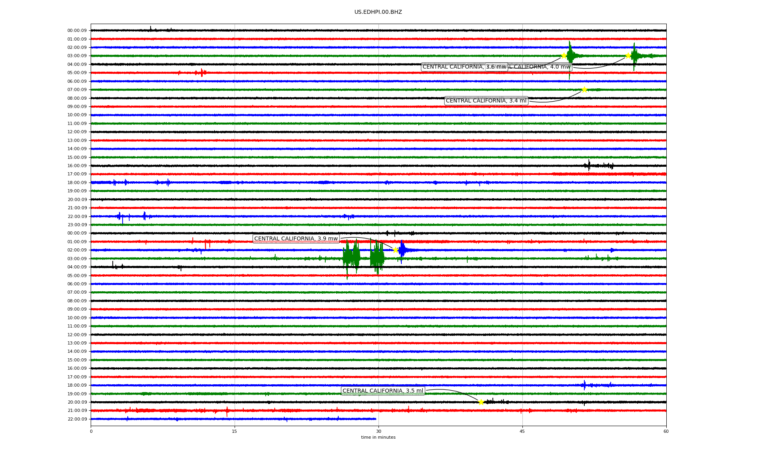The image size is (757, 473).
Task: Click the star marker for the 3.4 ml event
Action: point(584,90)
